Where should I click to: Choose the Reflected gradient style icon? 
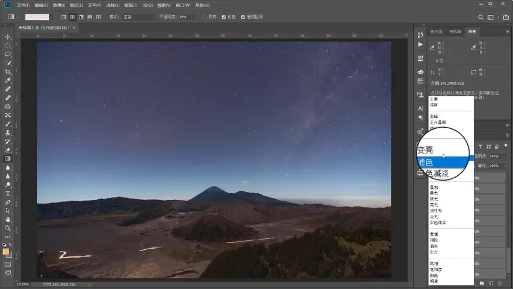(90, 17)
